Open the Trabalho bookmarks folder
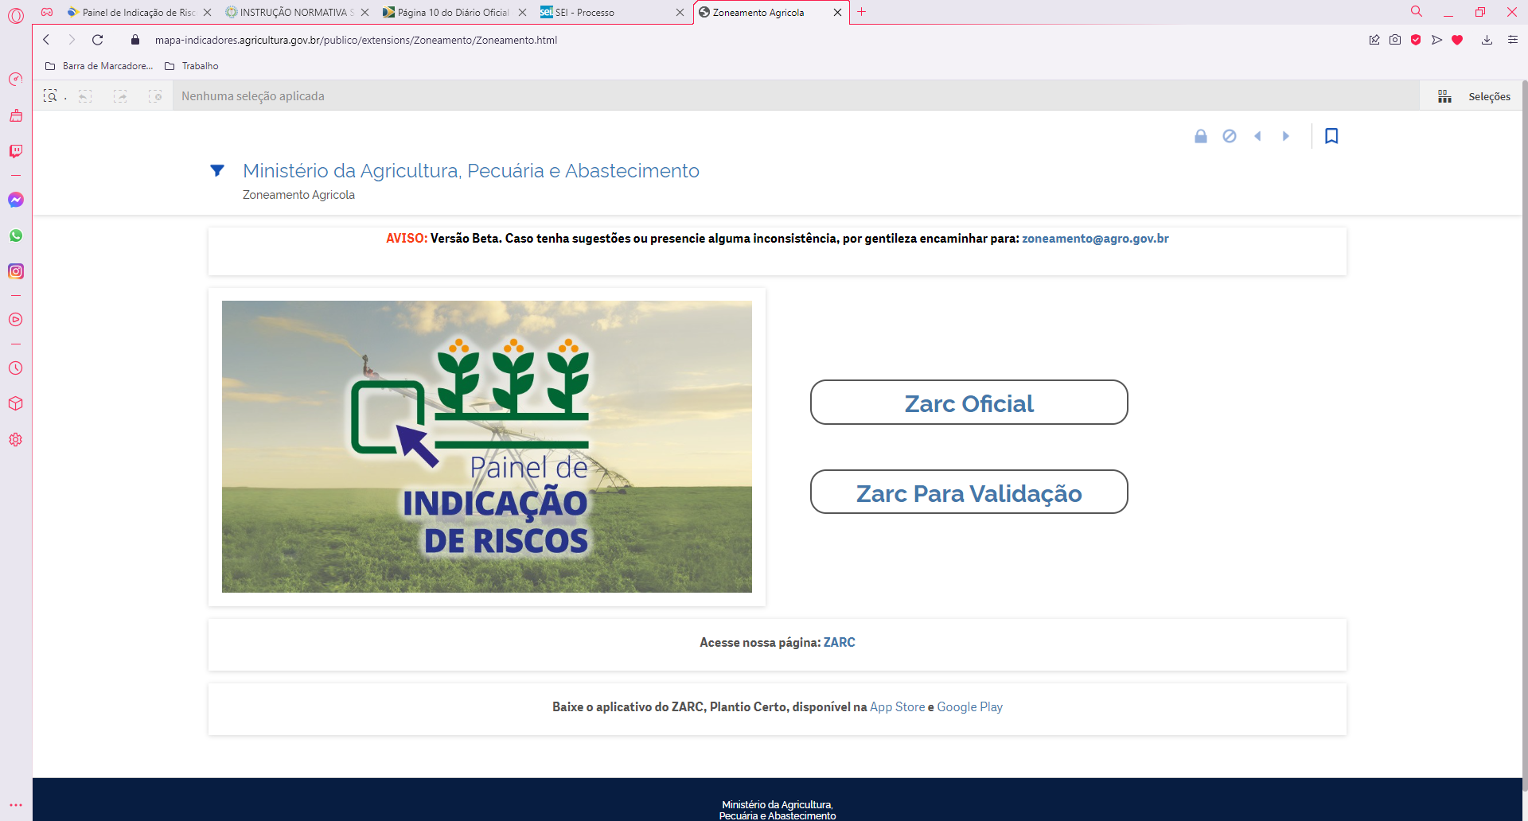Viewport: 1528px width, 821px height. tap(198, 66)
